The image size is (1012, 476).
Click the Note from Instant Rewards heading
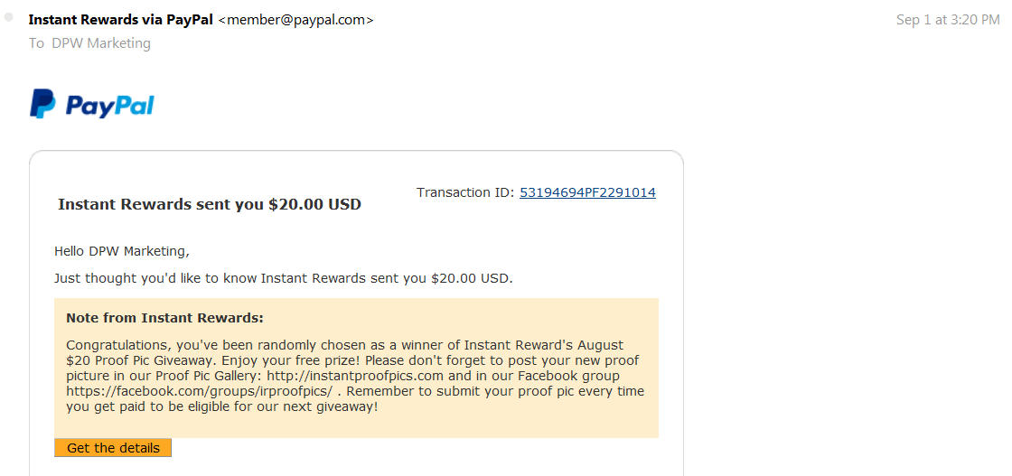click(164, 318)
